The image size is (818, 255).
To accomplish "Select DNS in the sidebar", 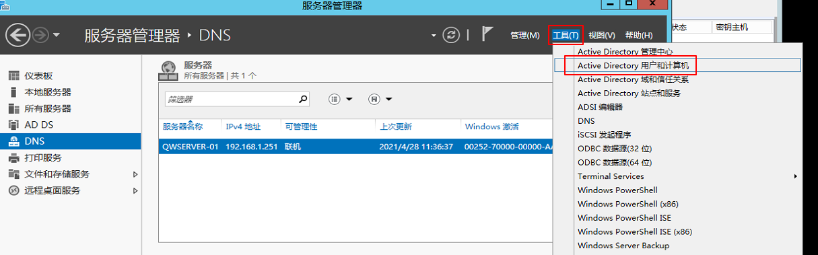I will tap(71, 141).
